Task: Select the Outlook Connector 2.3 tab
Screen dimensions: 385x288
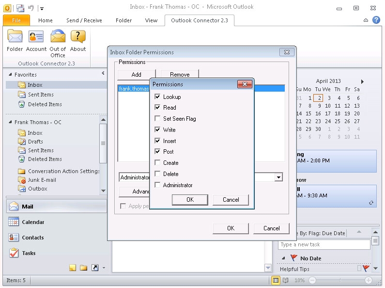Action: pos(200,20)
